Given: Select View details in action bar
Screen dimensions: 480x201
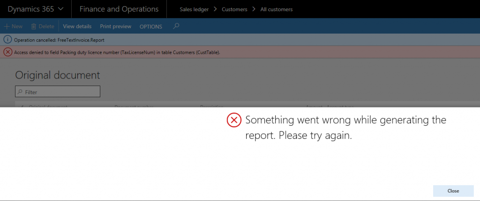Looking at the screenshot, I should pos(77,27).
